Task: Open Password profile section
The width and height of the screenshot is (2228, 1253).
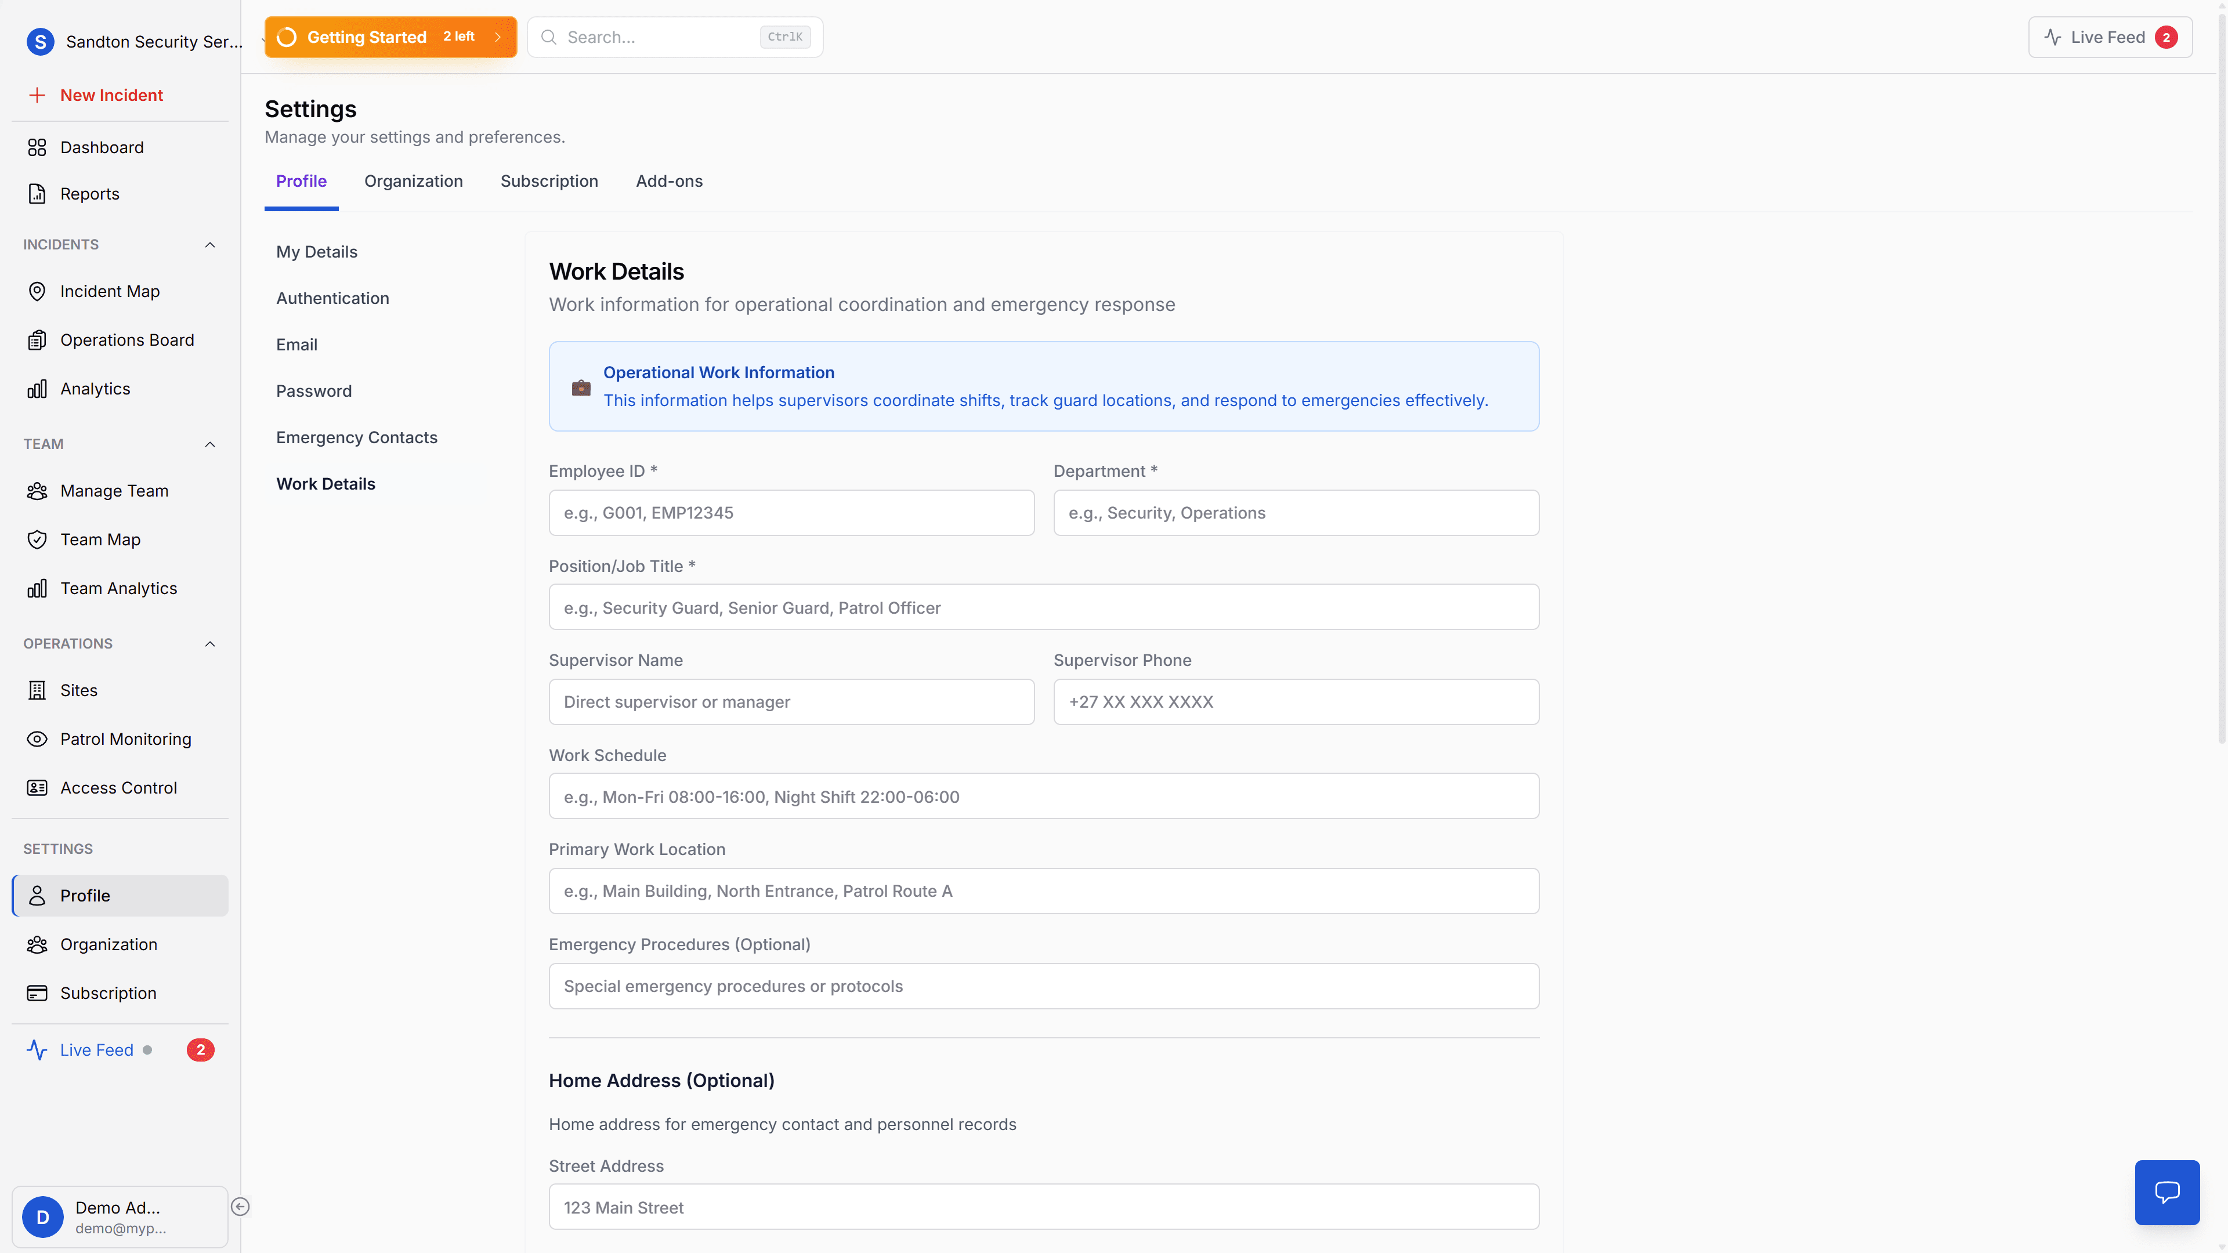Action: (314, 391)
